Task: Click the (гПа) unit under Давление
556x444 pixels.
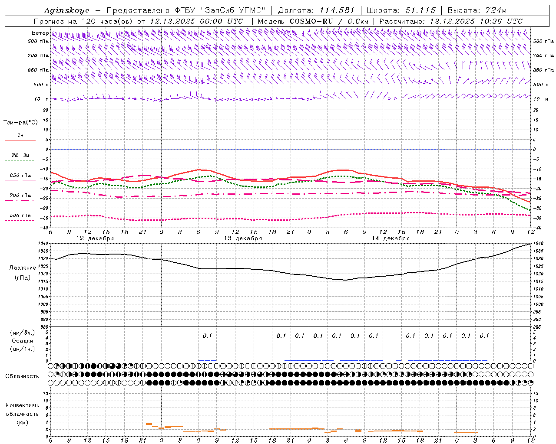Action: coord(22,277)
